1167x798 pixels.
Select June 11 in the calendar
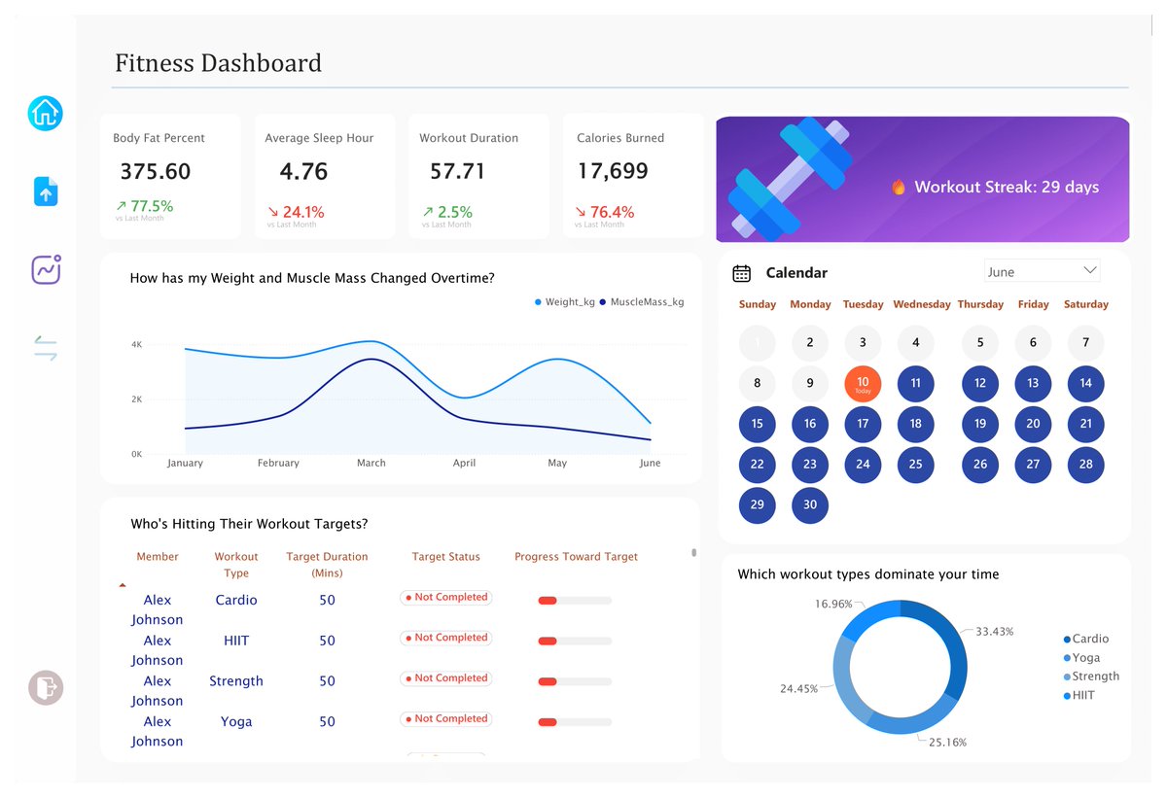tap(915, 383)
